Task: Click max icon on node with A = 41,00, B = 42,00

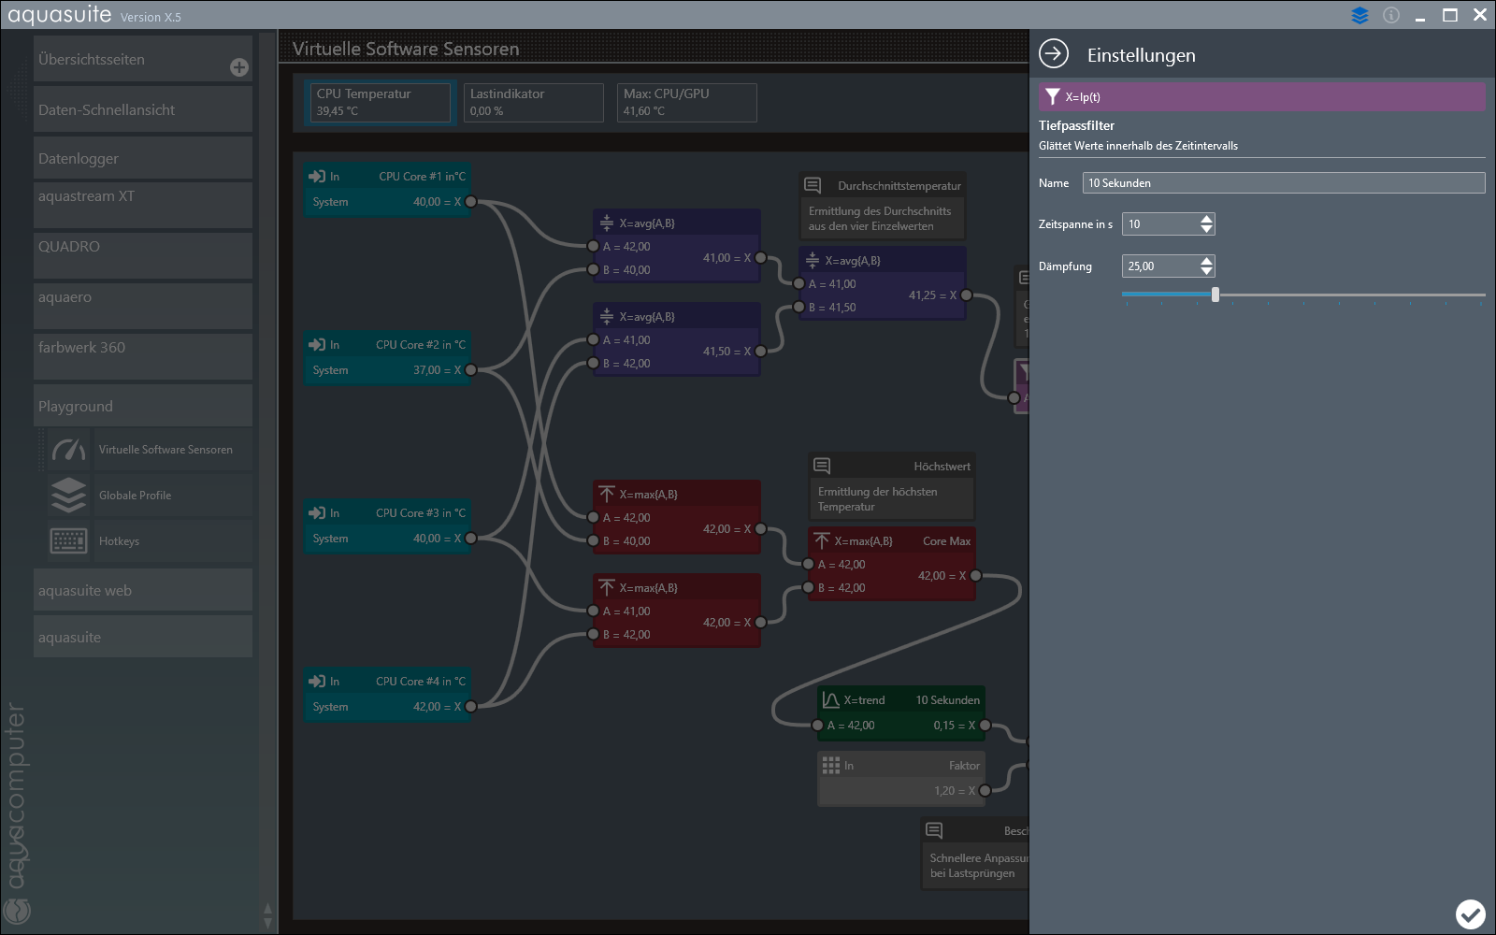Action: click(x=607, y=587)
